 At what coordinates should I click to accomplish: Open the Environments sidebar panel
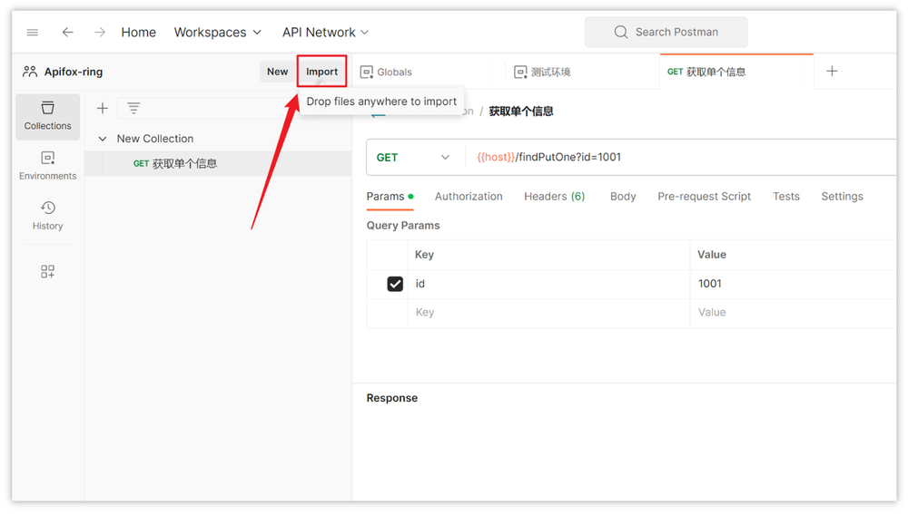coord(48,166)
